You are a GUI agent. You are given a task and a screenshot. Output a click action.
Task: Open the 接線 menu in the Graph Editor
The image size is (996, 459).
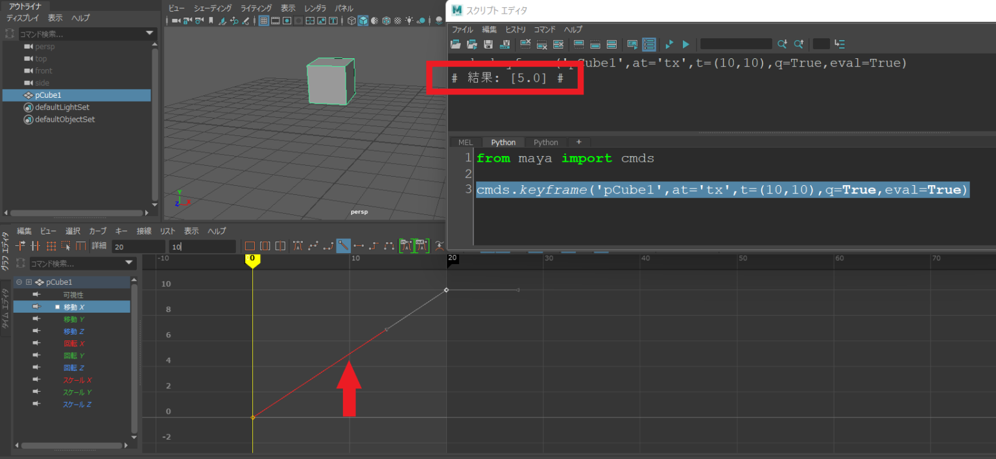143,230
